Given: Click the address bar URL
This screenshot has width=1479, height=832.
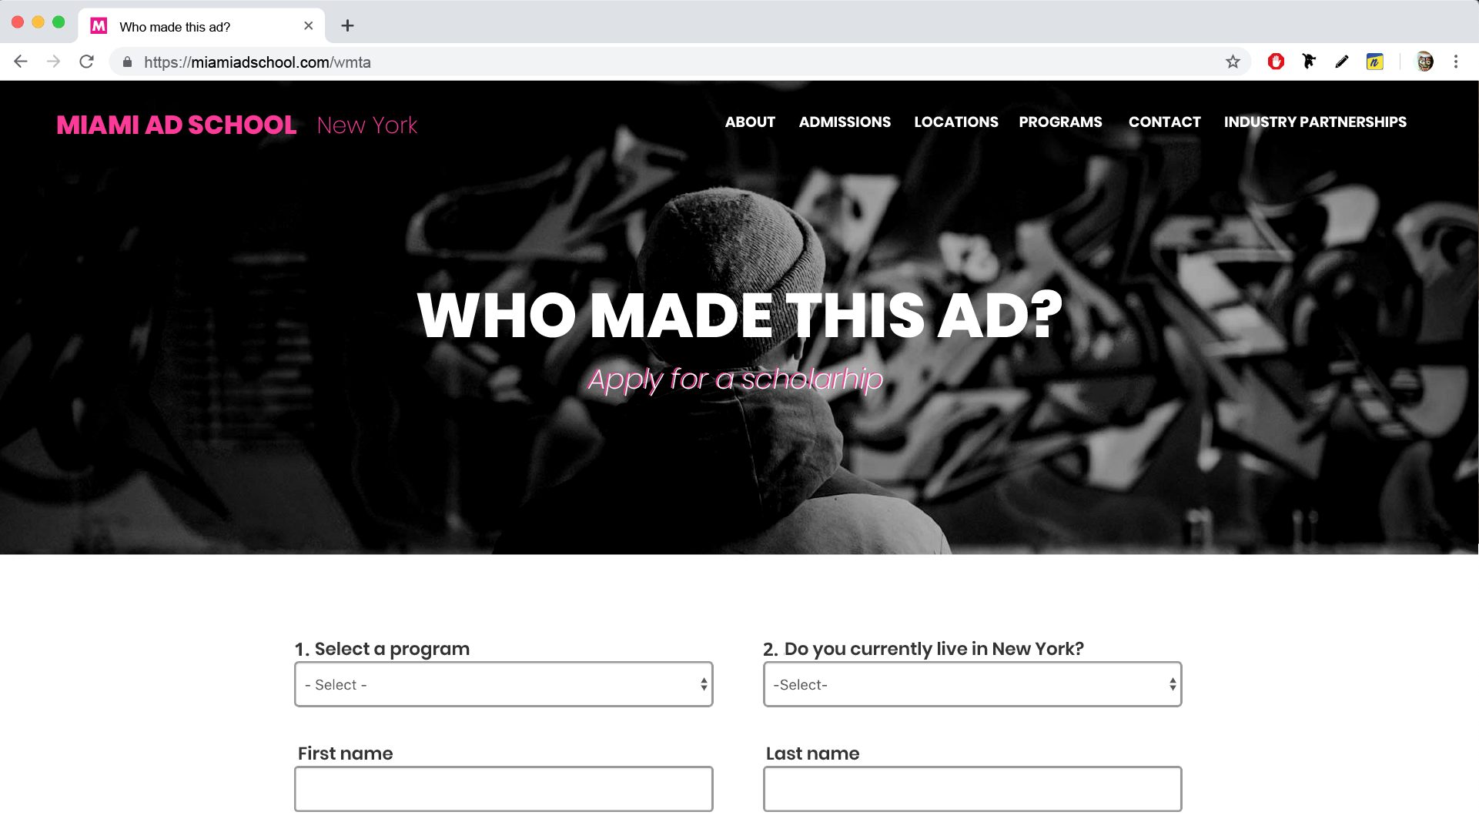Looking at the screenshot, I should (257, 62).
